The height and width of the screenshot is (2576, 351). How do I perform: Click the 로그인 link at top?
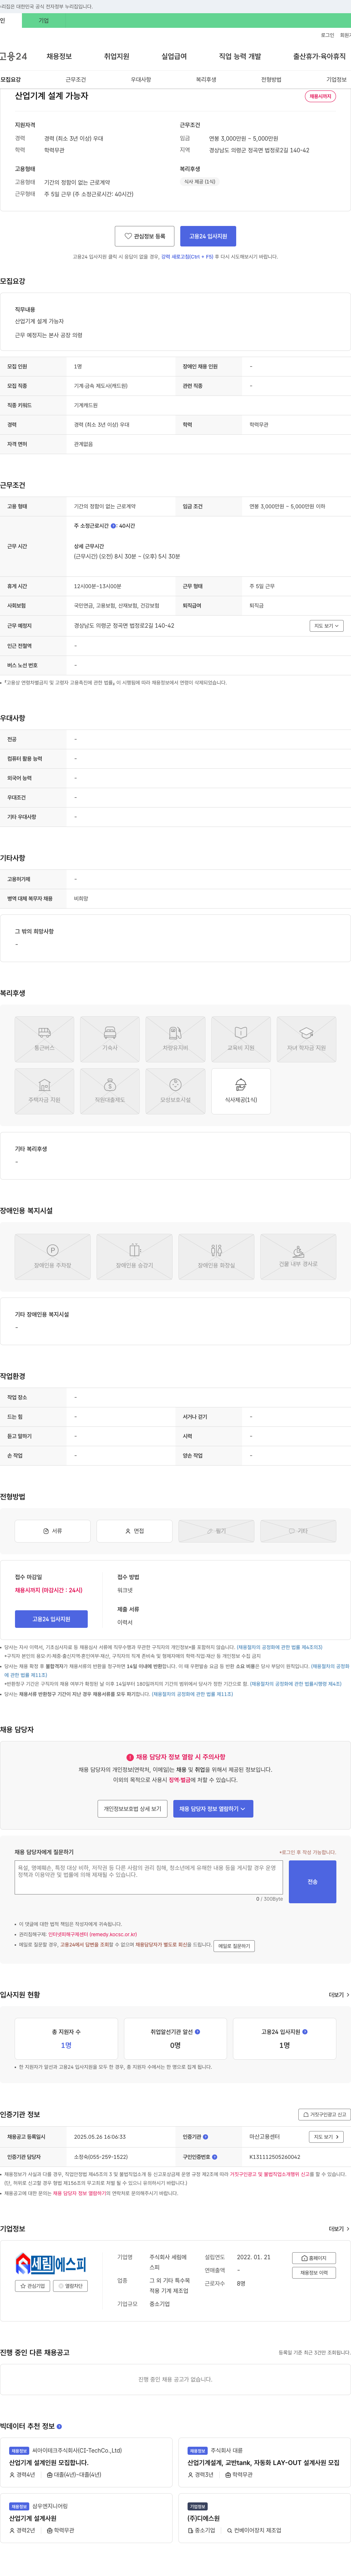click(x=327, y=35)
